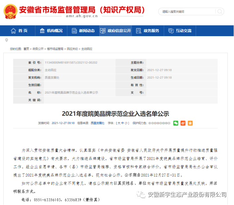Set font size to 大
Viewport: 234px width, 205px height.
click(118, 123)
